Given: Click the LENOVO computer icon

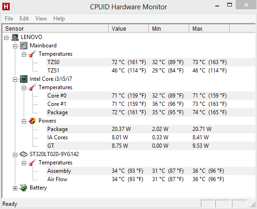Looking at the screenshot, I should pos(15,37).
